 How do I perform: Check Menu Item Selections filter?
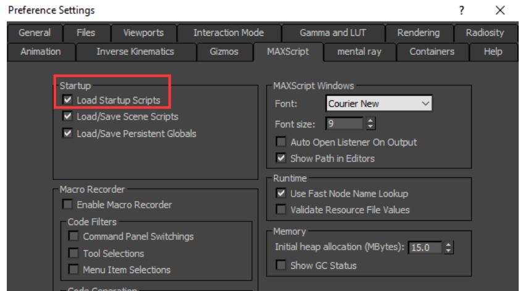coord(73,269)
